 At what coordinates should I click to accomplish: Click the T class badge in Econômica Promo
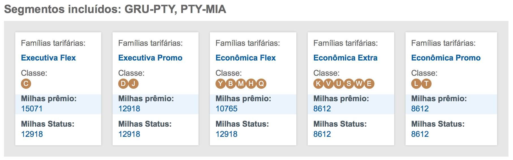pos(426,84)
